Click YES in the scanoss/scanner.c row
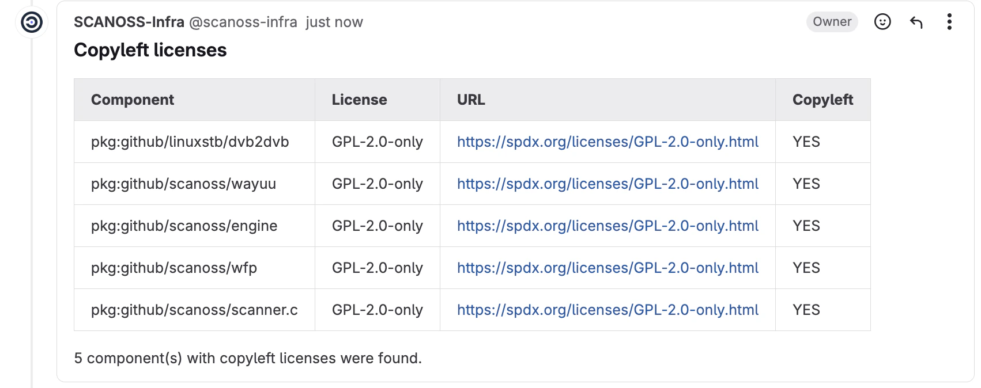 806,310
